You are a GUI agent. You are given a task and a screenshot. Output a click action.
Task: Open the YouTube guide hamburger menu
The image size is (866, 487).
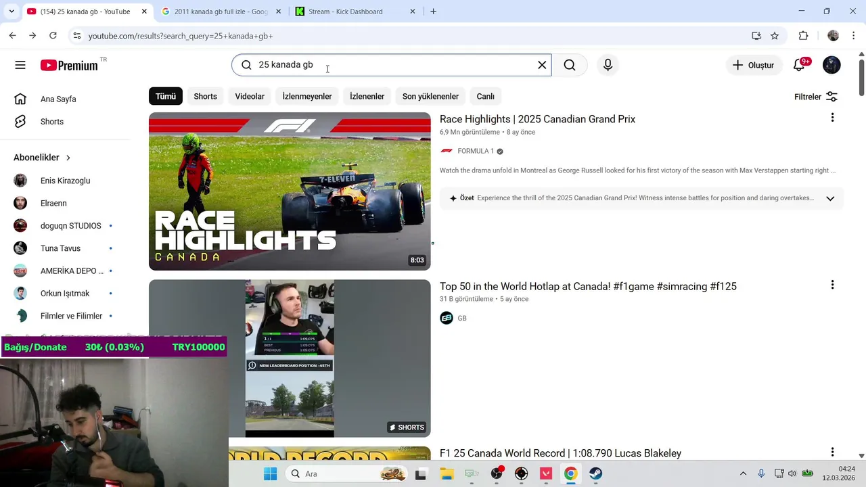[20, 65]
